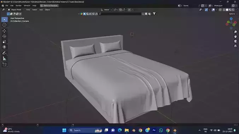The image size is (239, 134).
Task: Open the Object Mode dropdown
Action: pos(16,10)
